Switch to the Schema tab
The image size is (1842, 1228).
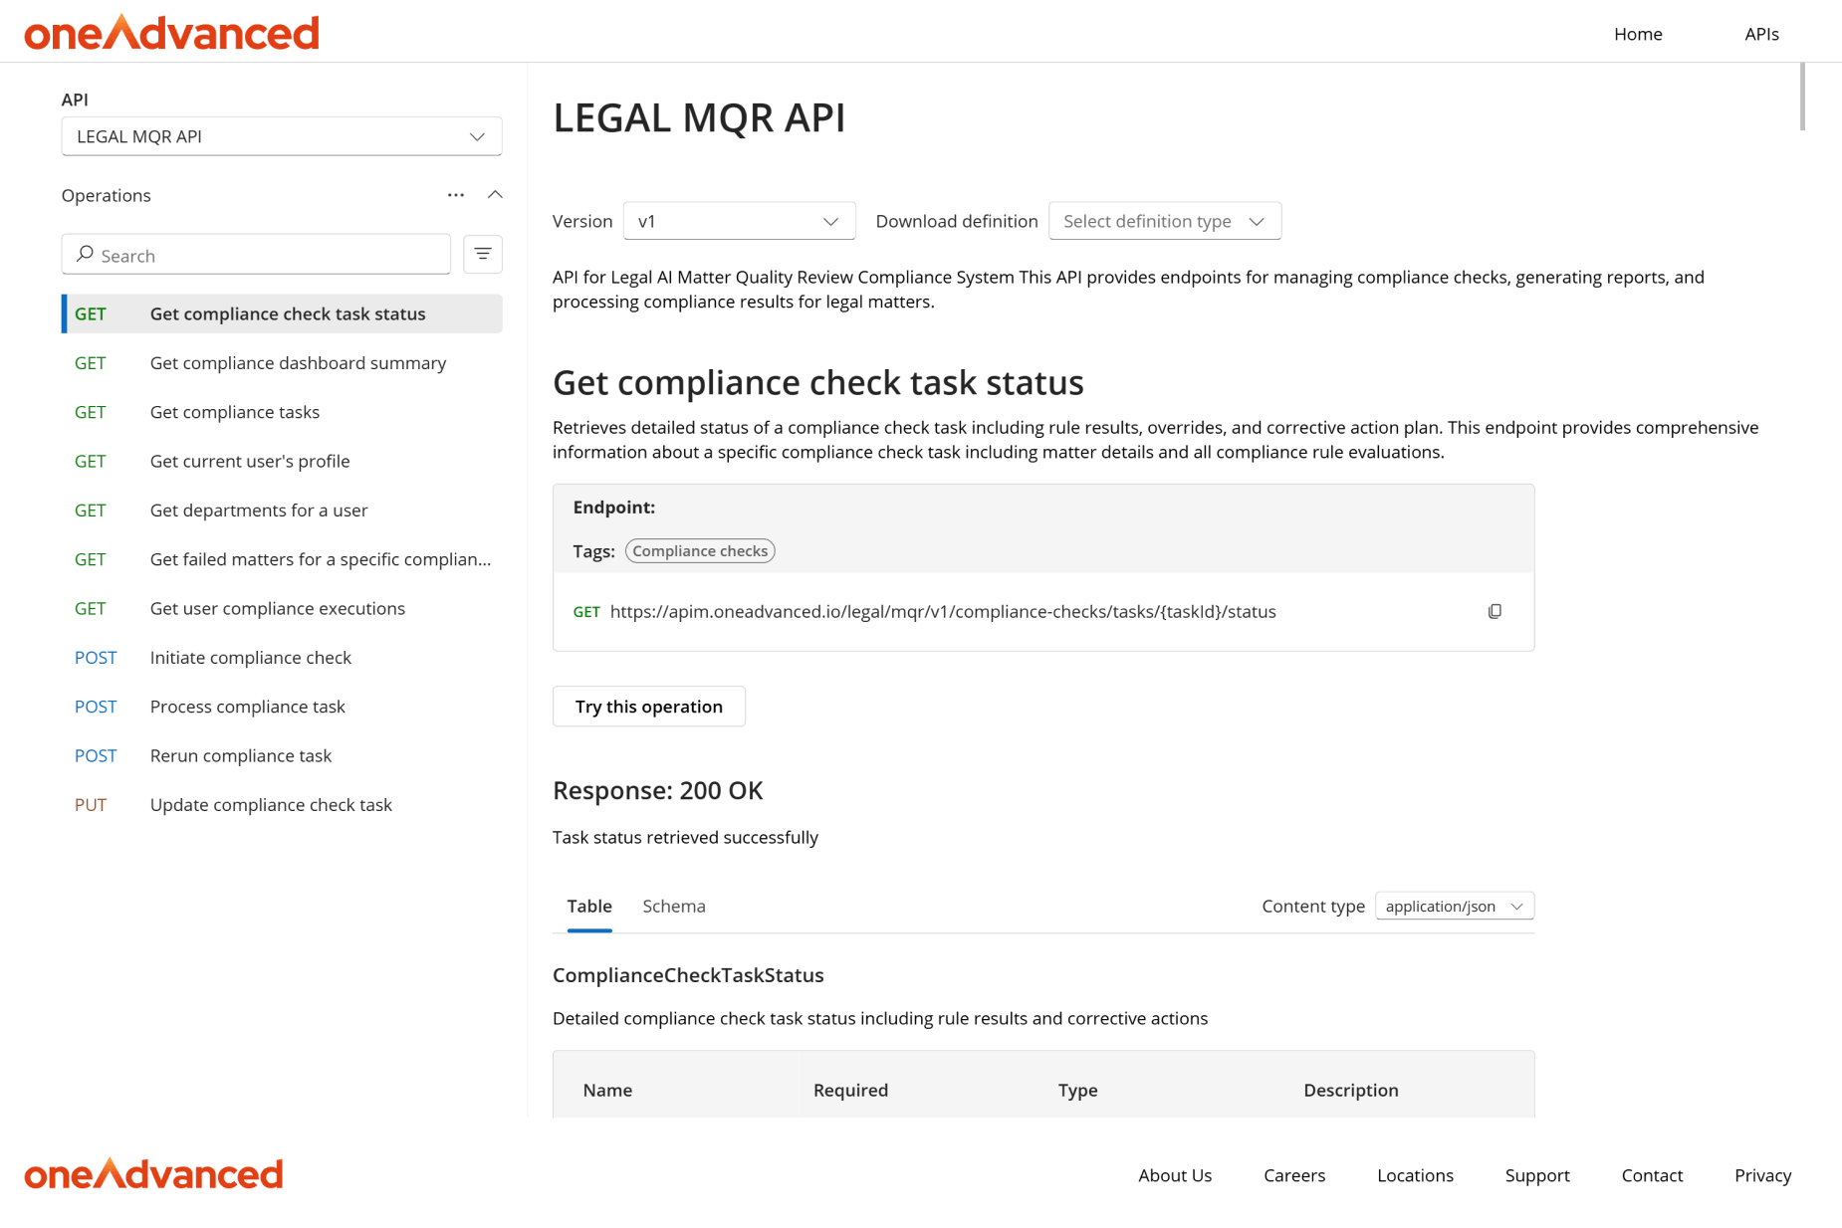coord(673,906)
